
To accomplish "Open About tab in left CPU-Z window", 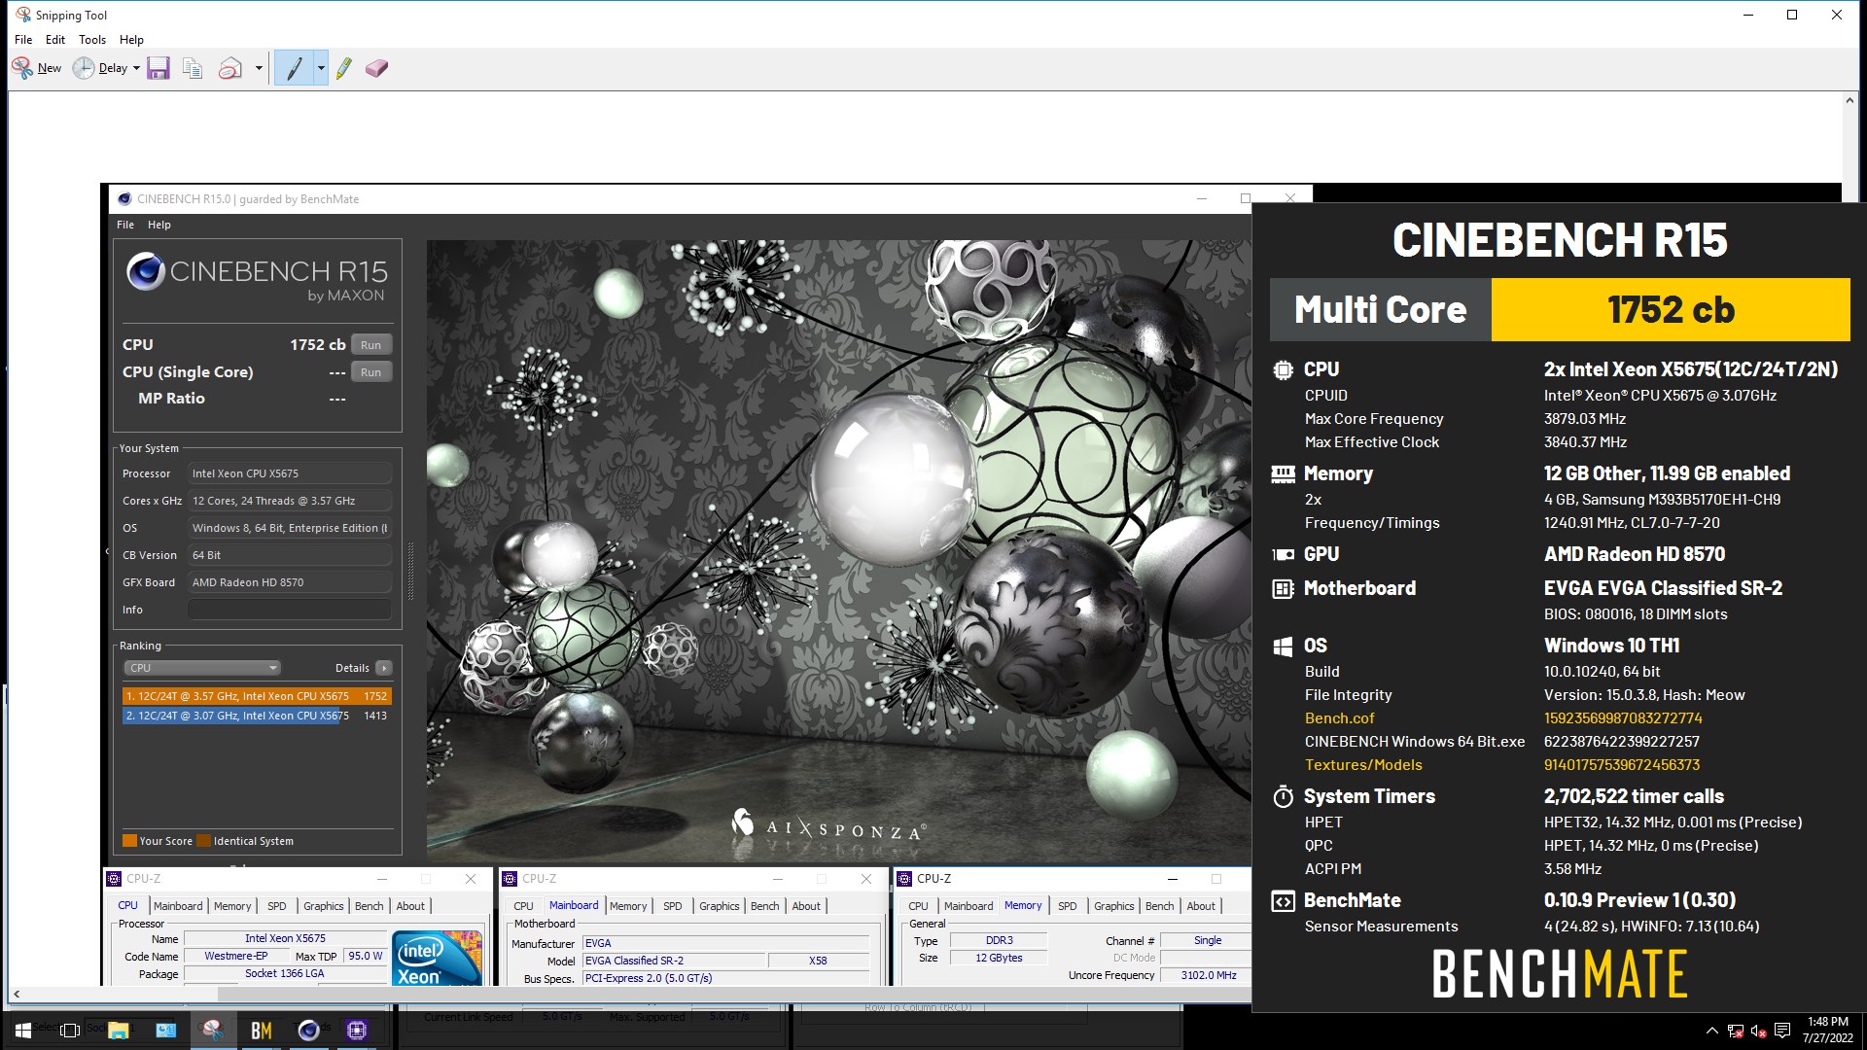I will pos(410,906).
